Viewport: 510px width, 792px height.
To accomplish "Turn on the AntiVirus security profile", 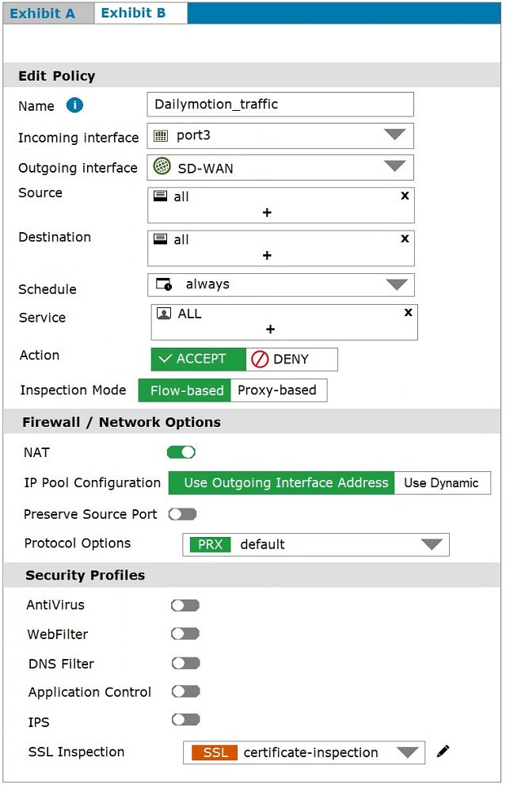I will [x=185, y=605].
